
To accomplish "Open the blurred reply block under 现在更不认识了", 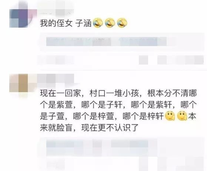I will [122, 154].
